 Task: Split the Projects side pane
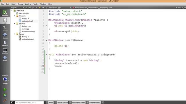[33, 8]
